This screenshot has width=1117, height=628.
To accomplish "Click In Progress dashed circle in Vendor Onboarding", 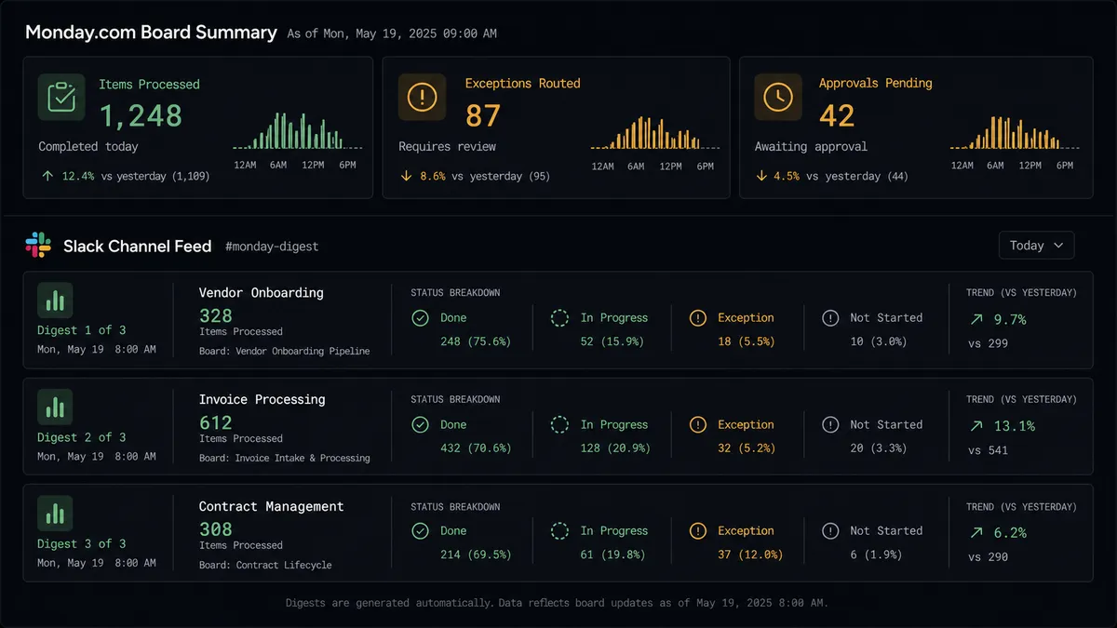I will coord(559,318).
